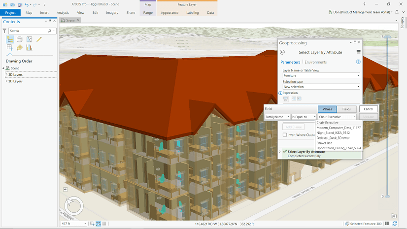Select List By Editing pencil view
The image size is (407, 229).
click(39, 39)
